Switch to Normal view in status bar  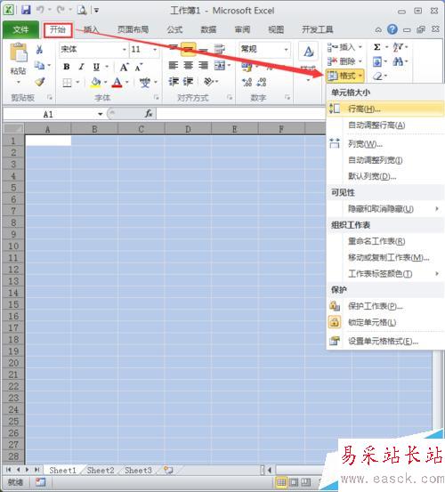pyautogui.click(x=281, y=482)
